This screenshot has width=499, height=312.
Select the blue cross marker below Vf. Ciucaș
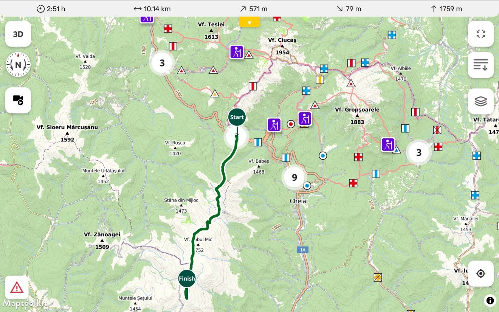coord(324,69)
